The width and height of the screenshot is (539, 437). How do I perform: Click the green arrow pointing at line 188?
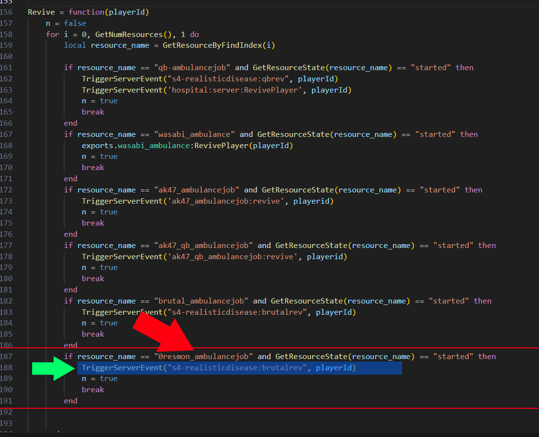(52, 368)
